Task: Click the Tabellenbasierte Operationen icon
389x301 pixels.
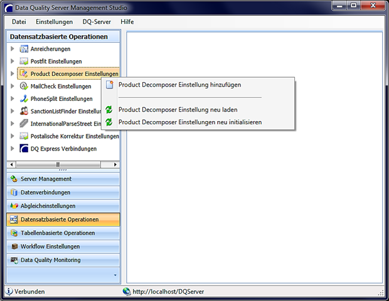Action: tap(14, 233)
